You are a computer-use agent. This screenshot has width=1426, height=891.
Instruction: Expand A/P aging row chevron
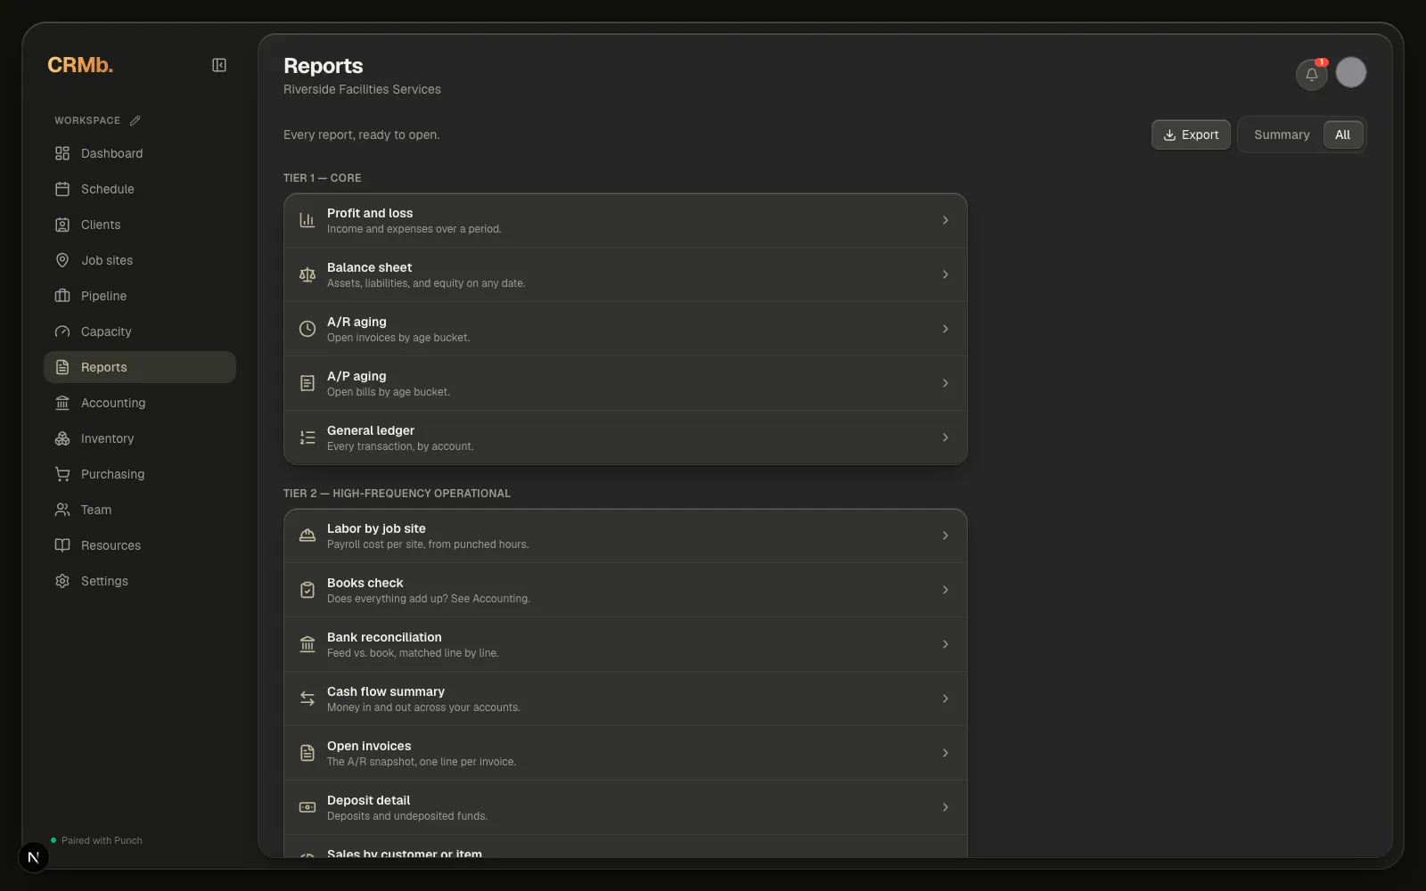click(946, 383)
